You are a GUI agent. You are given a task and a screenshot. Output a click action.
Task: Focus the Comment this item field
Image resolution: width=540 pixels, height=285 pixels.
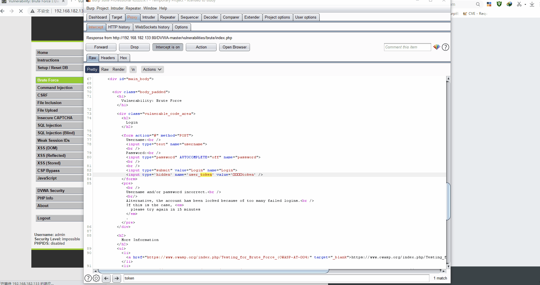[407, 47]
